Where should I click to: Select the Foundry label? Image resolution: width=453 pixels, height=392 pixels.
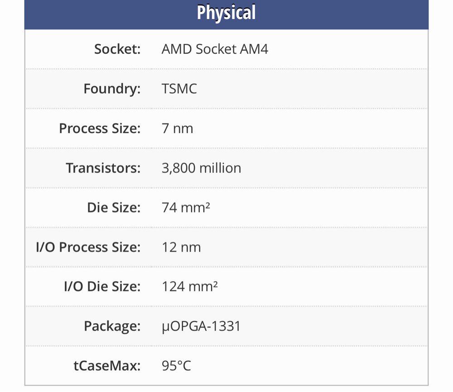(x=112, y=89)
